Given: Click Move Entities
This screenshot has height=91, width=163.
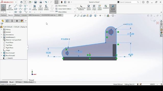Looking at the screenshot, I should pos(61,12).
